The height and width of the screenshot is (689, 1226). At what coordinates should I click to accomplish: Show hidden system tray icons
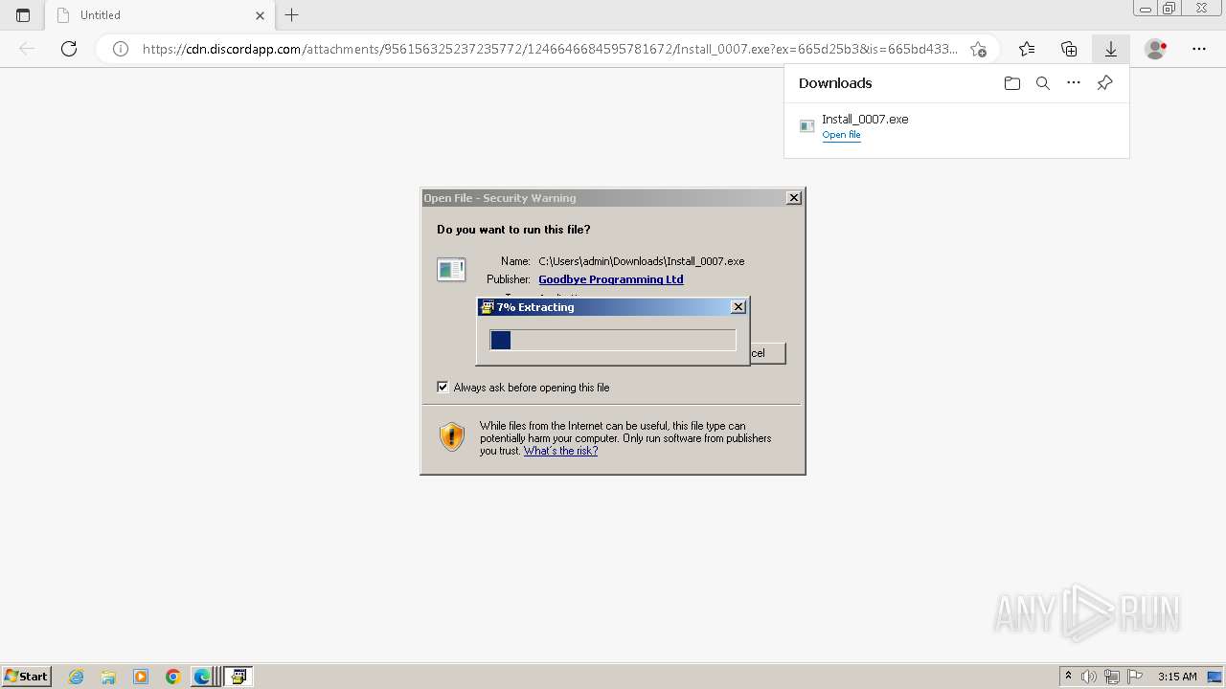pyautogui.click(x=1068, y=677)
